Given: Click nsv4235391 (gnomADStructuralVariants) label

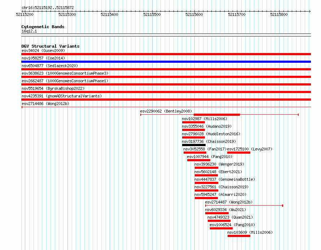Looking at the screenshot, I should 62,96.
